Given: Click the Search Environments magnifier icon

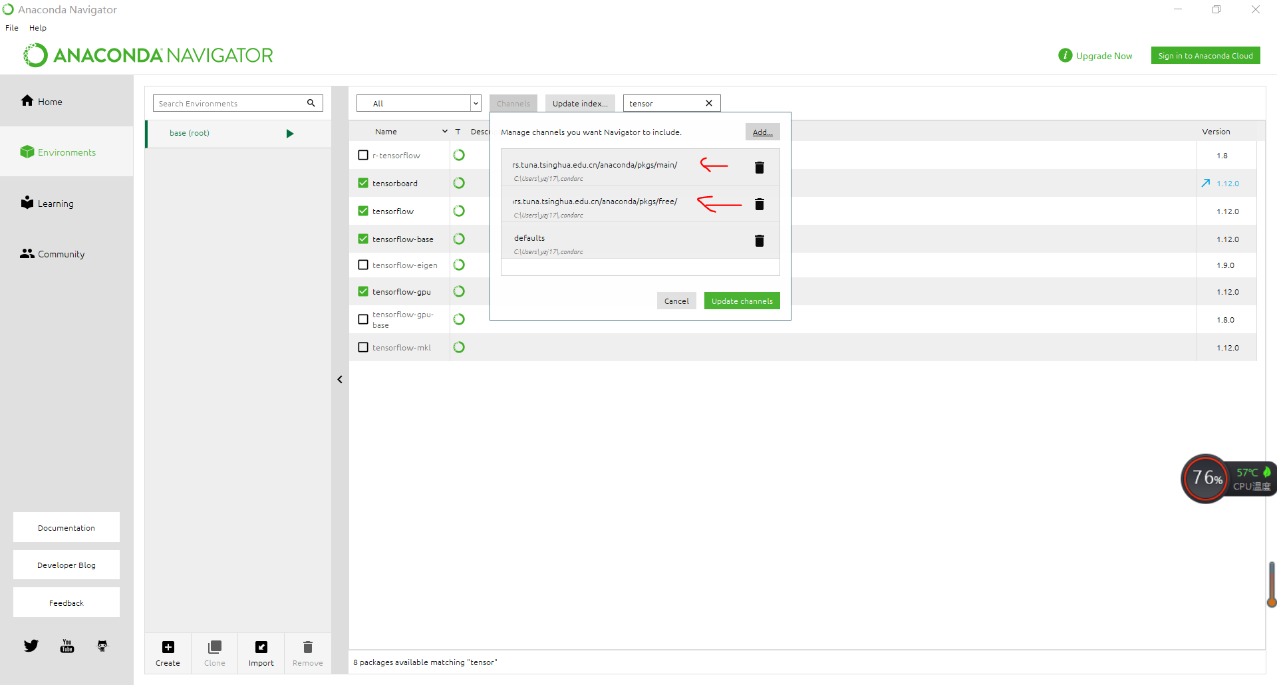Looking at the screenshot, I should click(311, 103).
